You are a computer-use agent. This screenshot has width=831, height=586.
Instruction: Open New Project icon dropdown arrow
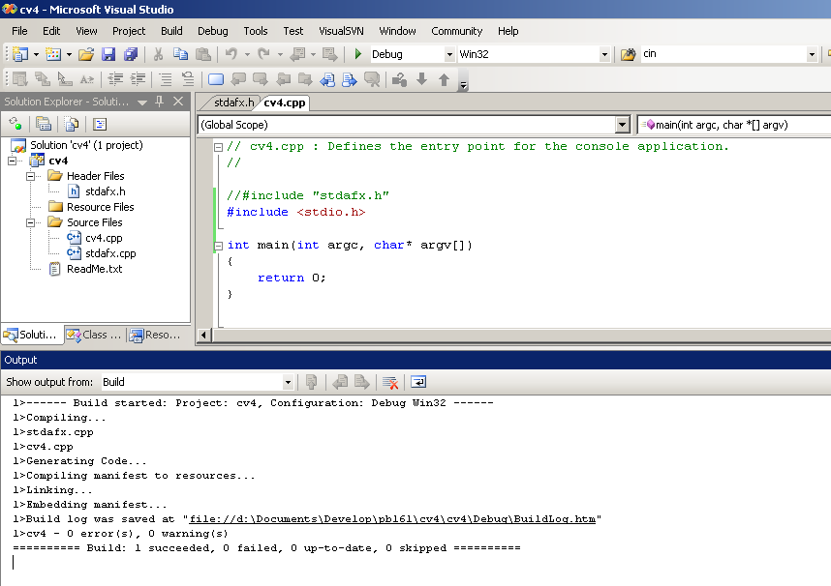[36, 54]
